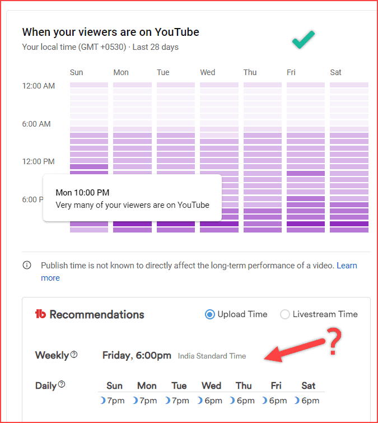
Task: Click the Fri 6pm daily recommendation
Action: tap(274, 401)
